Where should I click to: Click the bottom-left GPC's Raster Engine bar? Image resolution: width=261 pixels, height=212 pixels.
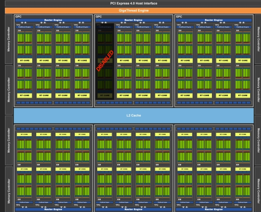click(53, 210)
